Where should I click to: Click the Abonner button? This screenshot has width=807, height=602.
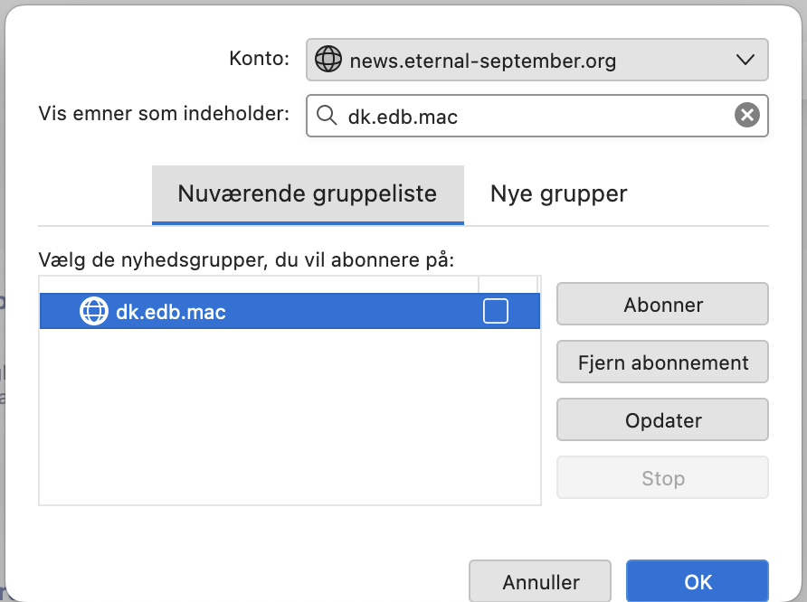click(662, 304)
